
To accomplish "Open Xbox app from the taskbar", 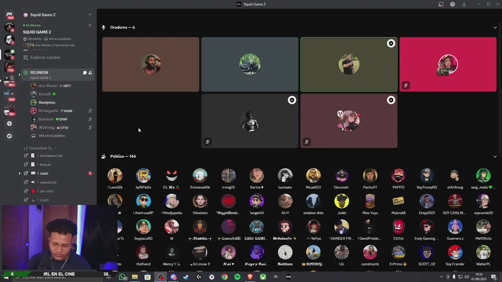I will tap(263, 277).
